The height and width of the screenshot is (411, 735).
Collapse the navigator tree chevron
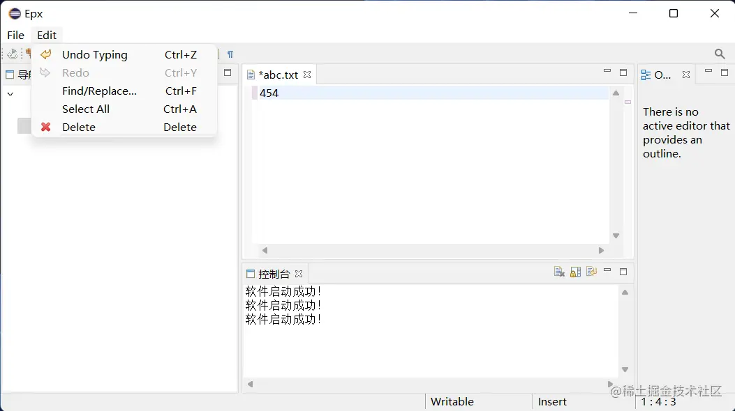pyautogui.click(x=10, y=94)
